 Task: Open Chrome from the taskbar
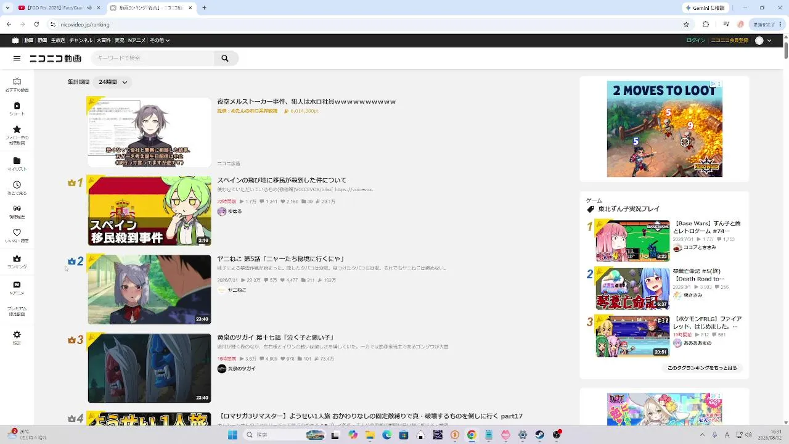point(472,435)
